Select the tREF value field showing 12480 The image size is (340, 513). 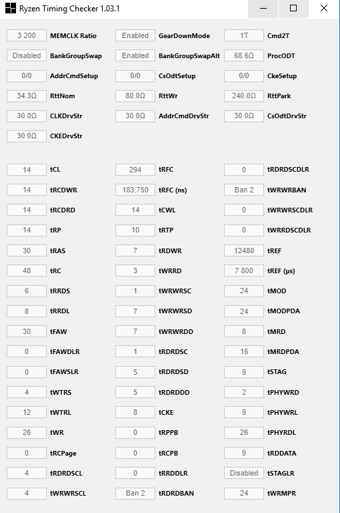click(x=243, y=250)
